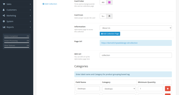Image resolution: width=179 pixels, height=95 pixels.
Task: Click the Other Statuses progress bar
Action: click(17, 47)
